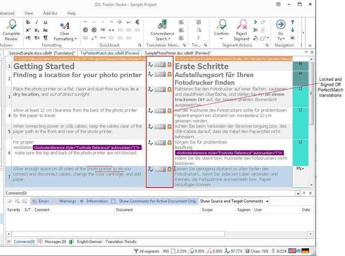Apply underline formatting
The height and width of the screenshot is (256, 345).
coord(45,22)
